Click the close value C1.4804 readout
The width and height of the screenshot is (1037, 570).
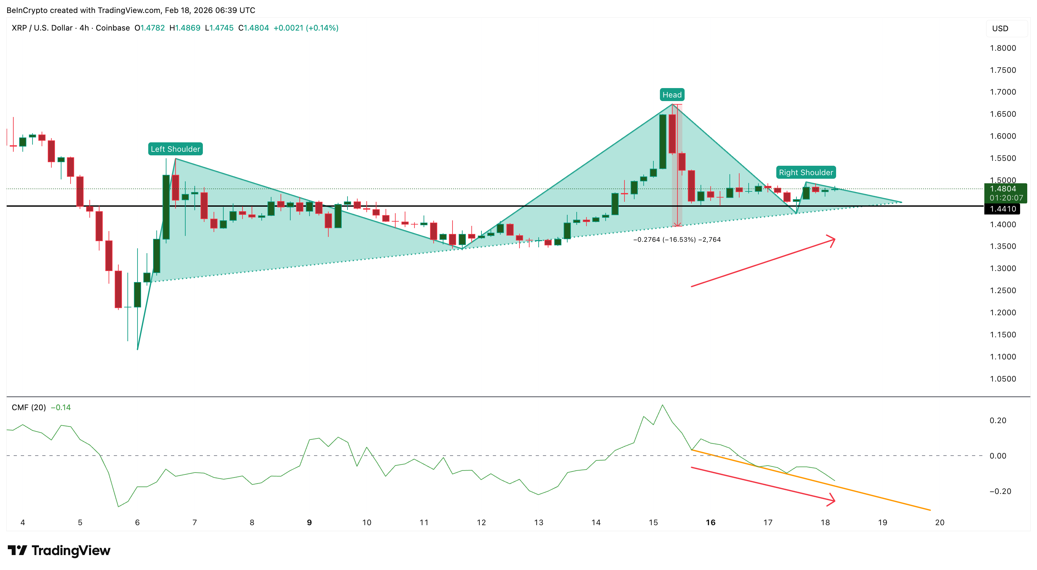pos(254,28)
